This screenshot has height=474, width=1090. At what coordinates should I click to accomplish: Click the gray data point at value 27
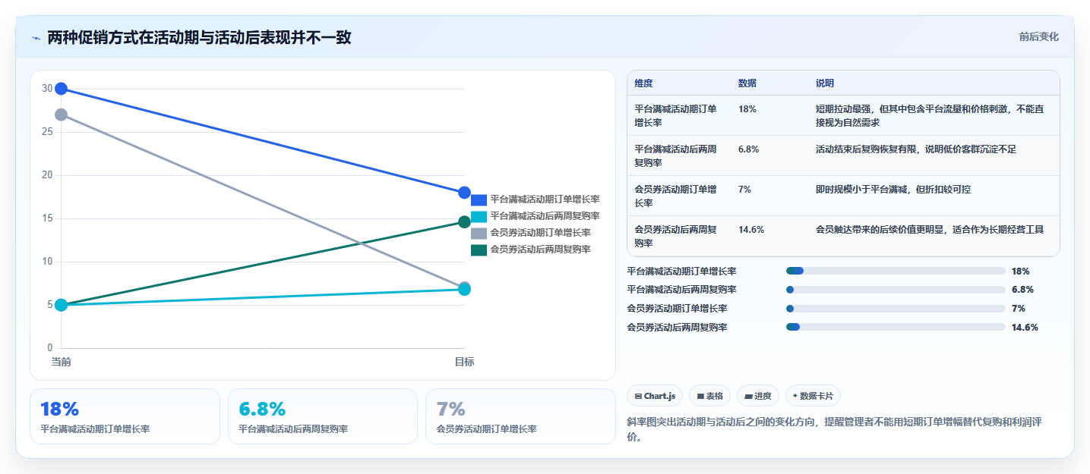coord(62,115)
